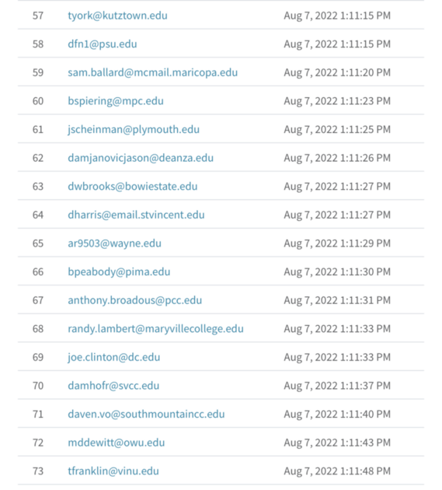
Task: Open bpeabody@pima.edu link
Action: 119,271
